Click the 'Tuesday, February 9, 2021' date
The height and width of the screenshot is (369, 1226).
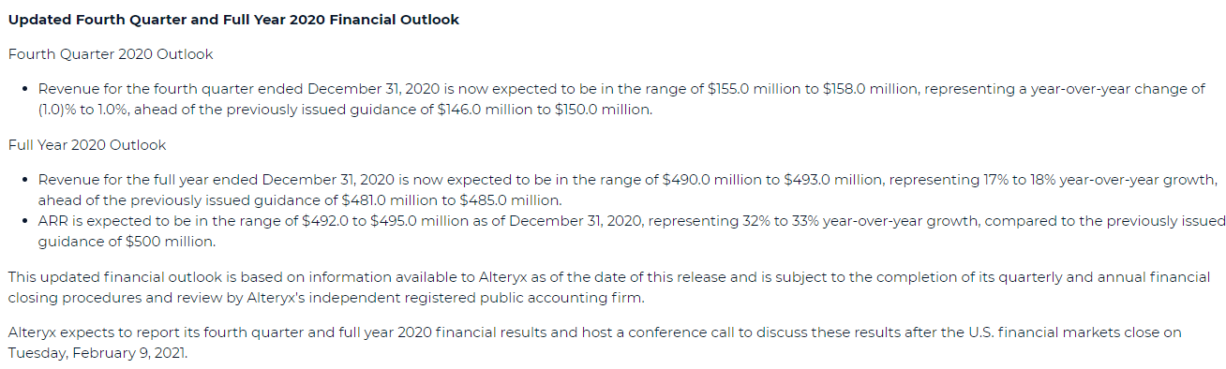(97, 353)
